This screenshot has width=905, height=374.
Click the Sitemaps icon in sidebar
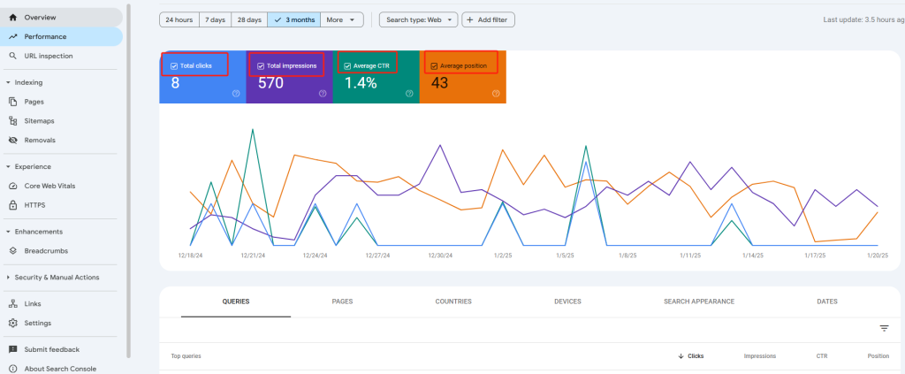12,121
